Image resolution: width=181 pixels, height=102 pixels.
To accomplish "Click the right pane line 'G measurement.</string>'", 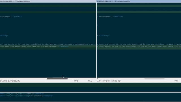I will [110, 16].
